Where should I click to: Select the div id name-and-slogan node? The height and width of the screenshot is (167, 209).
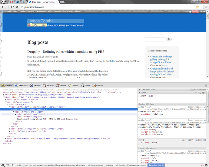(30, 112)
